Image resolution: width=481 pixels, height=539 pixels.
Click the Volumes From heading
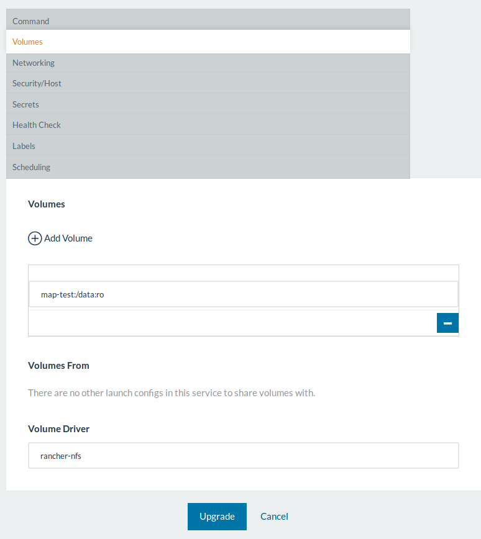(x=58, y=365)
